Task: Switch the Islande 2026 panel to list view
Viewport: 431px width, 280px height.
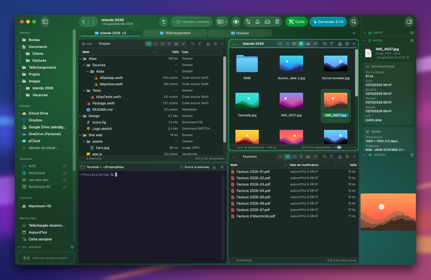Action: (287, 44)
